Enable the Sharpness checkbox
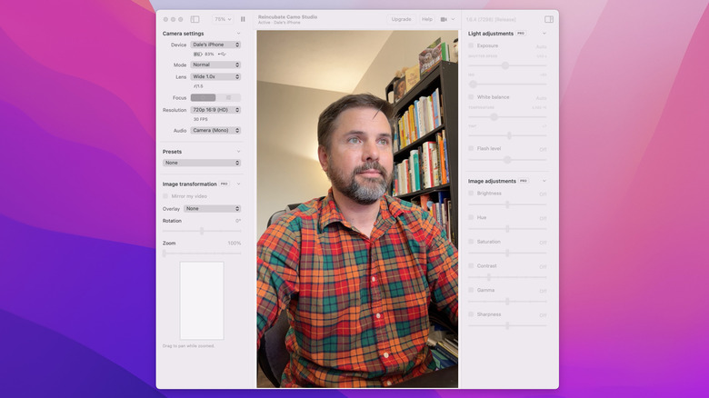709x398 pixels. [x=471, y=314]
